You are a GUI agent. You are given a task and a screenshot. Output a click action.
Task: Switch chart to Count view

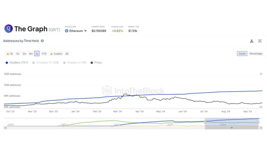(242, 54)
